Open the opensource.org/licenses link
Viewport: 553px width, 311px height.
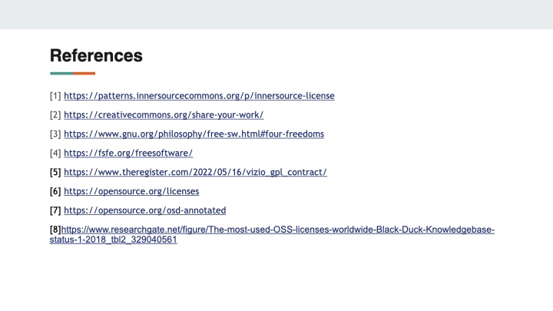(131, 191)
